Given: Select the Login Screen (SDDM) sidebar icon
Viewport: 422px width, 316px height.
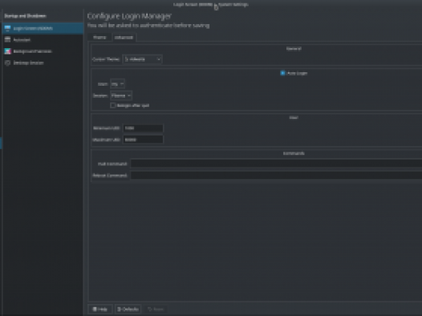Looking at the screenshot, I should coord(7,28).
